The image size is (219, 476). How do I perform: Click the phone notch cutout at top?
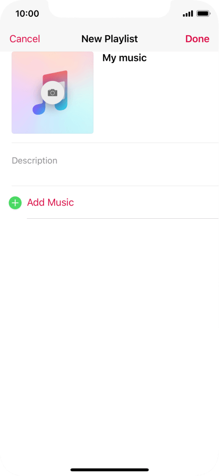[x=109, y=8]
